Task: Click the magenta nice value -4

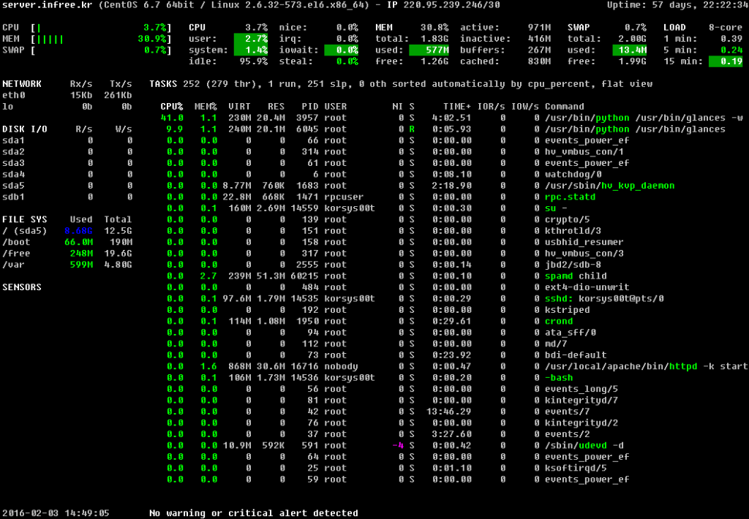Action: pos(398,445)
